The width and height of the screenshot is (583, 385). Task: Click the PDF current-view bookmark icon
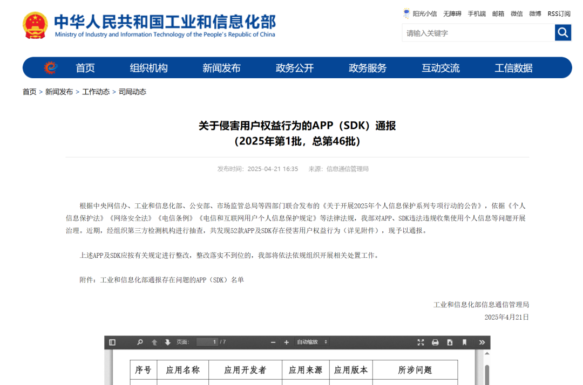(x=464, y=342)
